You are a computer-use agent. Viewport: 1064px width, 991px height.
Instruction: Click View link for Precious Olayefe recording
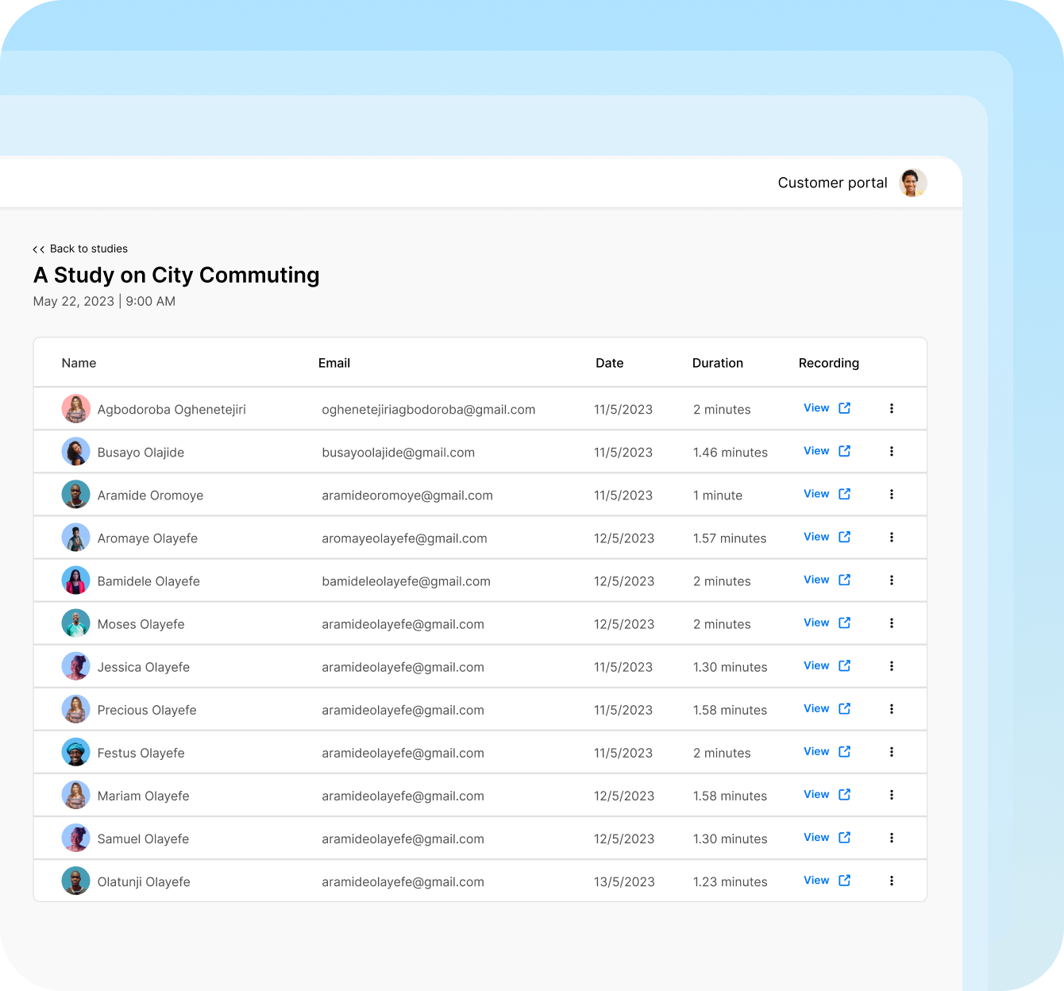(x=816, y=708)
